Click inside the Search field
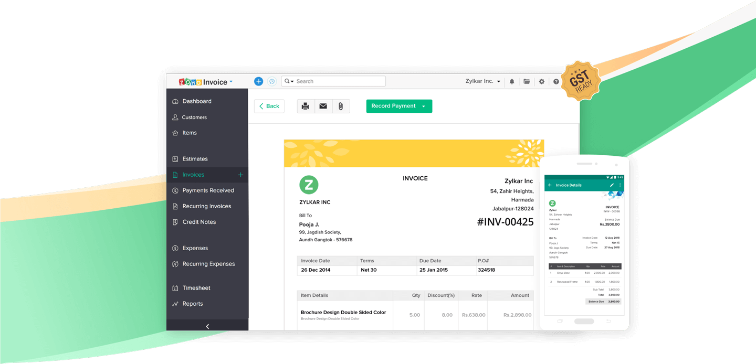Screen dimensions: 756x364 (333, 81)
